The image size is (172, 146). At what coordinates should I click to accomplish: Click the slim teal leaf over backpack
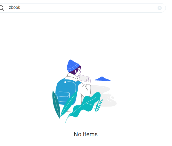pos(69,104)
